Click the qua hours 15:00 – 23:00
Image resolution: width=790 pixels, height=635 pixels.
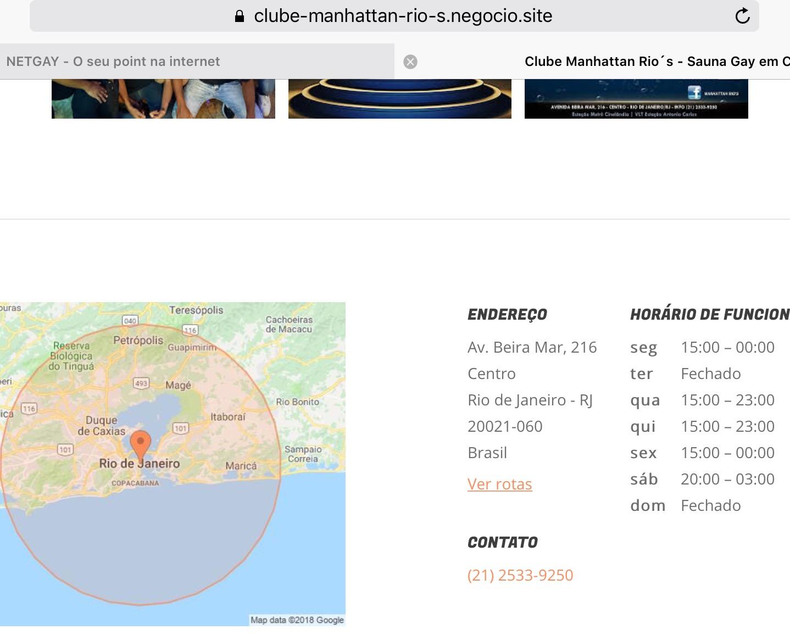click(x=727, y=400)
